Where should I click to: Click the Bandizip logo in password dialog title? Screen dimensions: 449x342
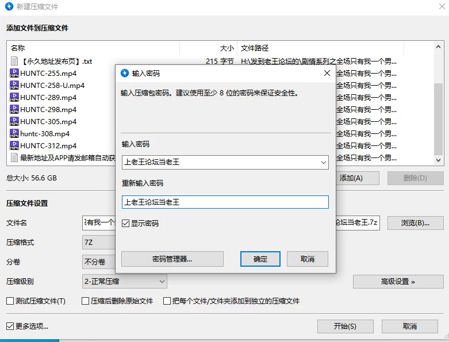pos(125,73)
